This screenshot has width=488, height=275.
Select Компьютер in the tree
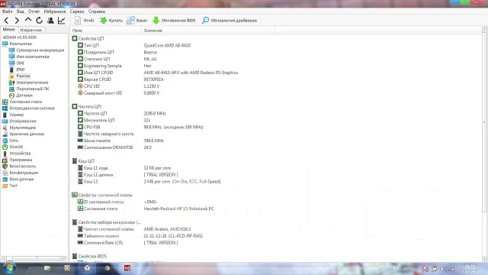[21, 44]
